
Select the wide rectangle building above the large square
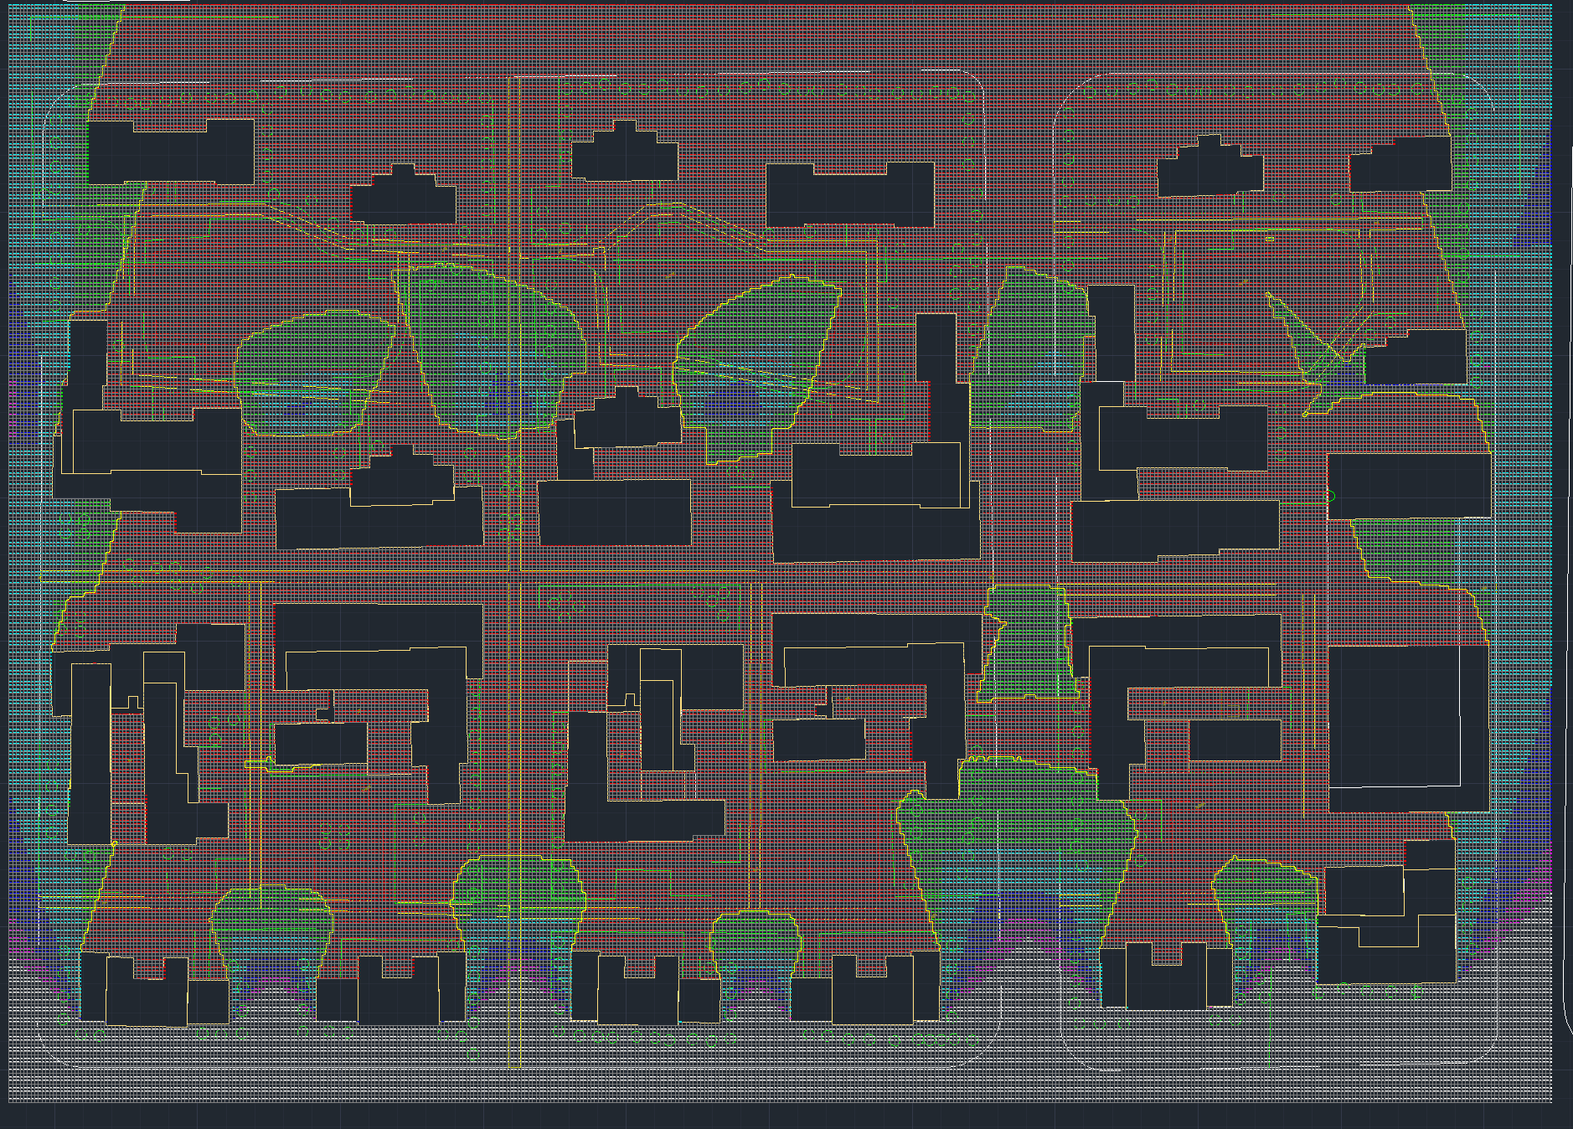pos(1409,486)
